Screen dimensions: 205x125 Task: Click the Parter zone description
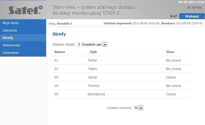click(93, 60)
